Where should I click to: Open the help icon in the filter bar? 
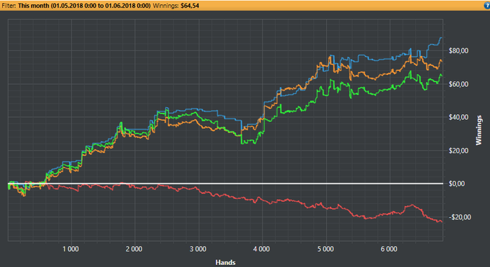486,6
